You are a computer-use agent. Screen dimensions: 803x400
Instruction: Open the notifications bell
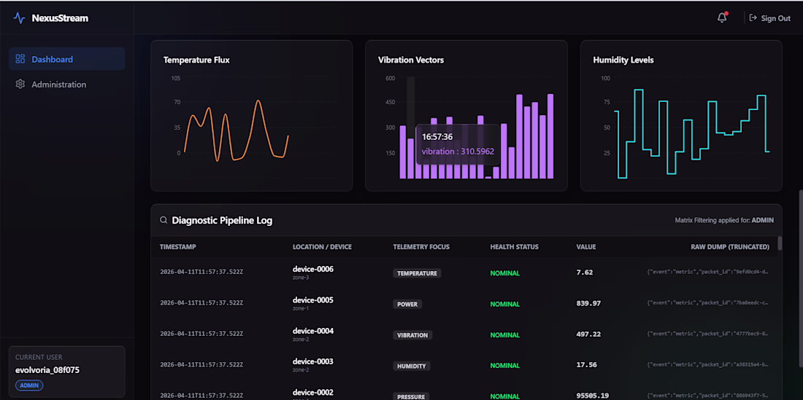pos(722,17)
